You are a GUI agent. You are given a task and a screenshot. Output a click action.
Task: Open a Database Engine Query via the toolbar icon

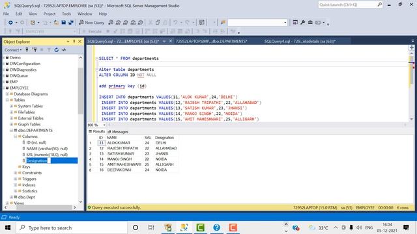click(x=111, y=23)
